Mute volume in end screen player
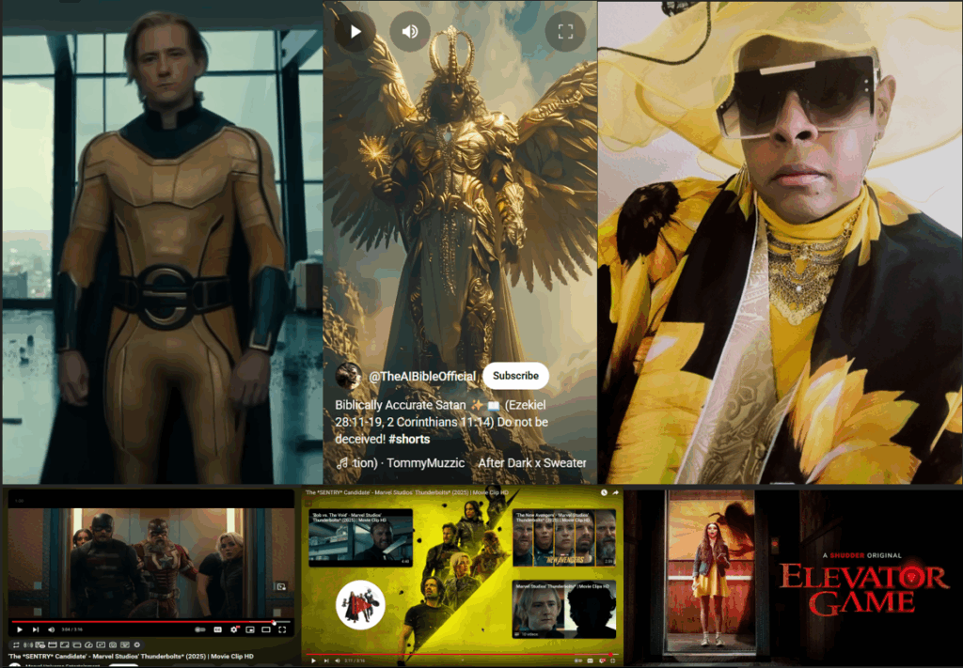The height and width of the screenshot is (668, 963). point(338,660)
